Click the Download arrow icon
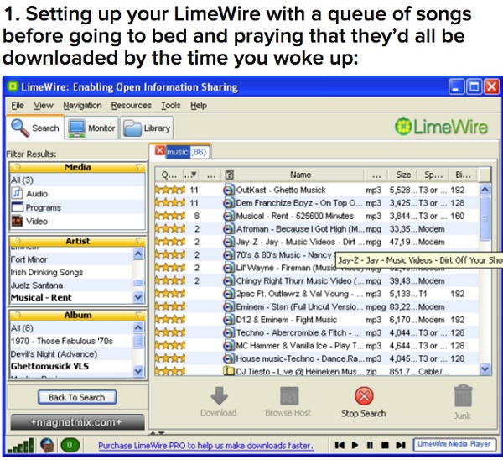This screenshot has height=460, width=503. click(218, 397)
